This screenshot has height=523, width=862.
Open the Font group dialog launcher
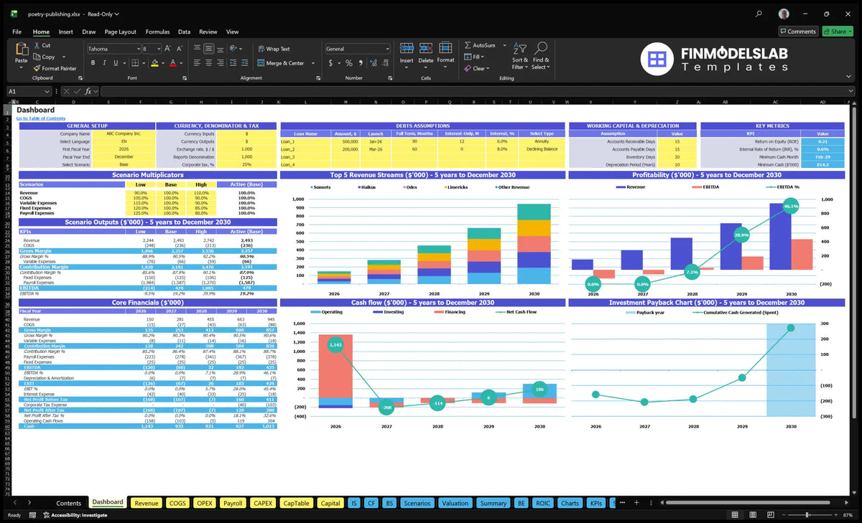tap(184, 77)
